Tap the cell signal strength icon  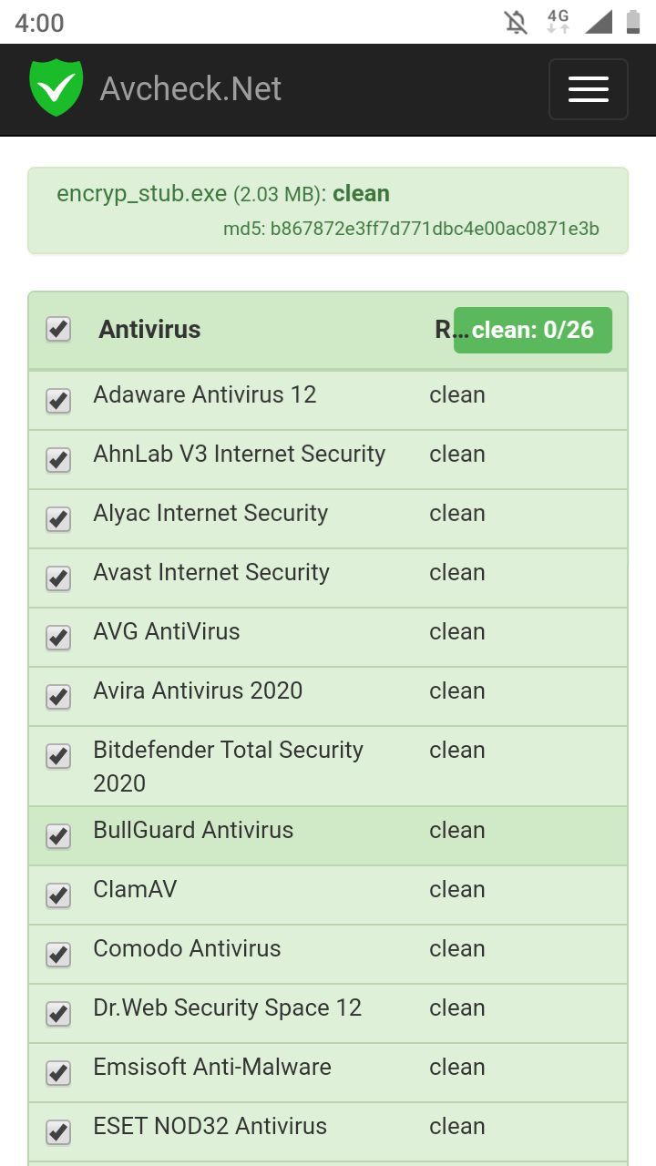tap(599, 22)
